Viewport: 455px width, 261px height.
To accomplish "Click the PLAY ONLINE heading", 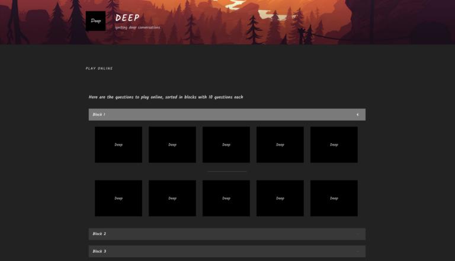I will click(99, 69).
